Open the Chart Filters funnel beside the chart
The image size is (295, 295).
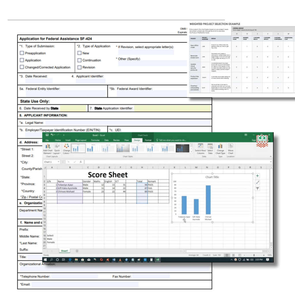click(257, 188)
